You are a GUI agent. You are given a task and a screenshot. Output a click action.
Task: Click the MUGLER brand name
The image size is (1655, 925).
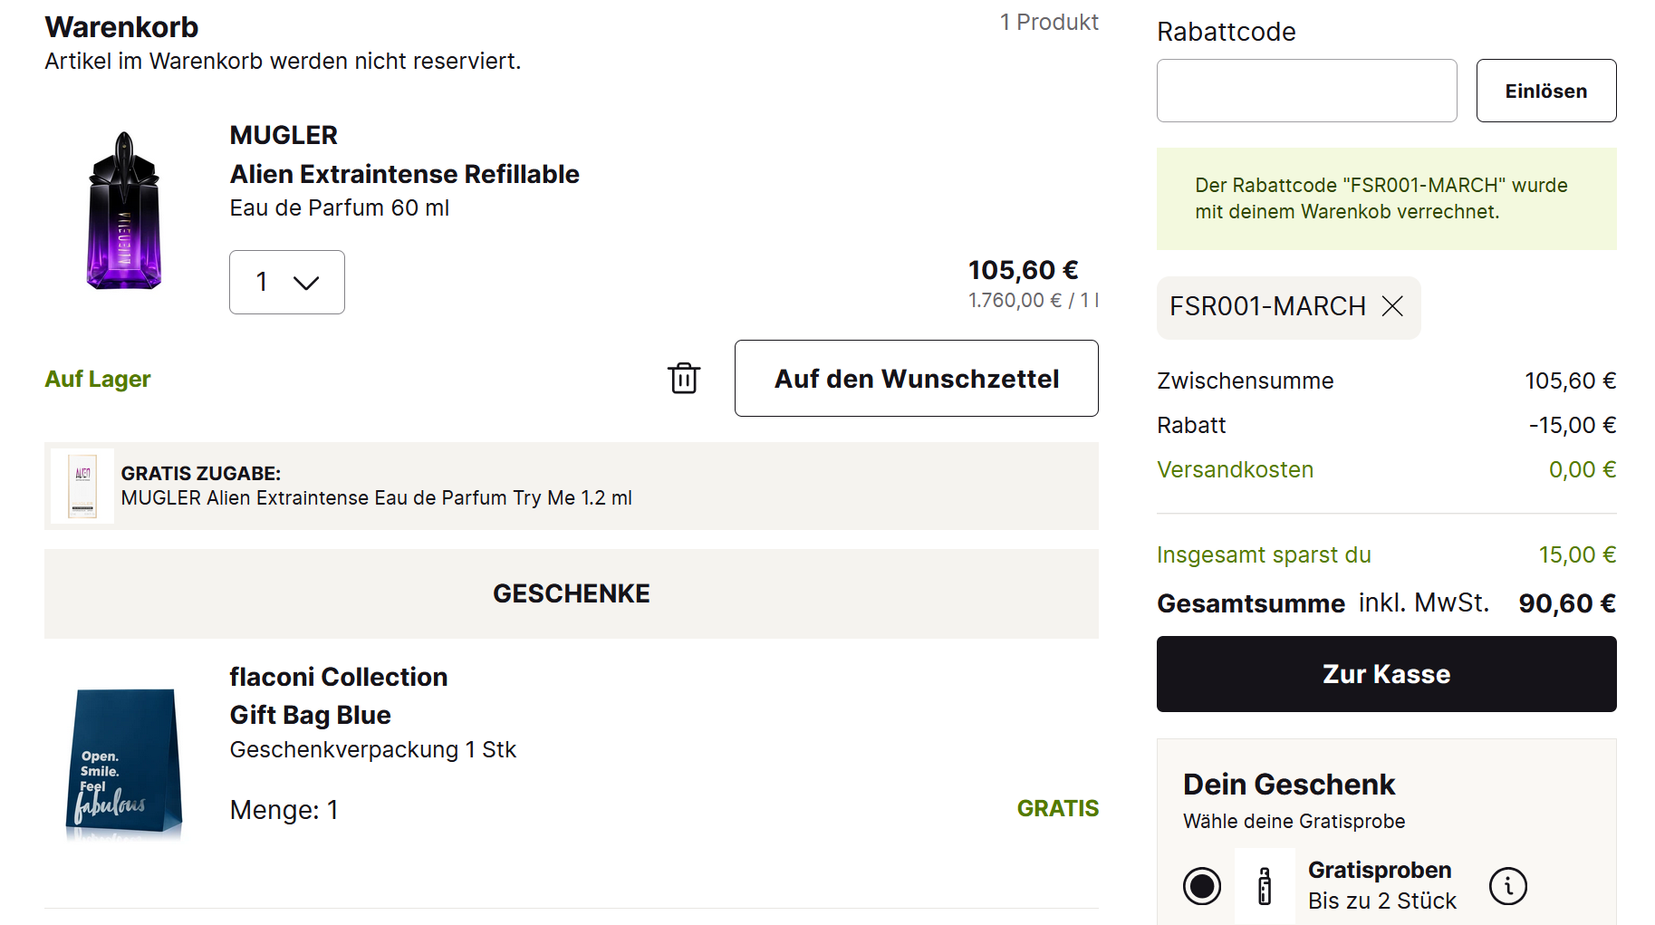click(x=284, y=135)
